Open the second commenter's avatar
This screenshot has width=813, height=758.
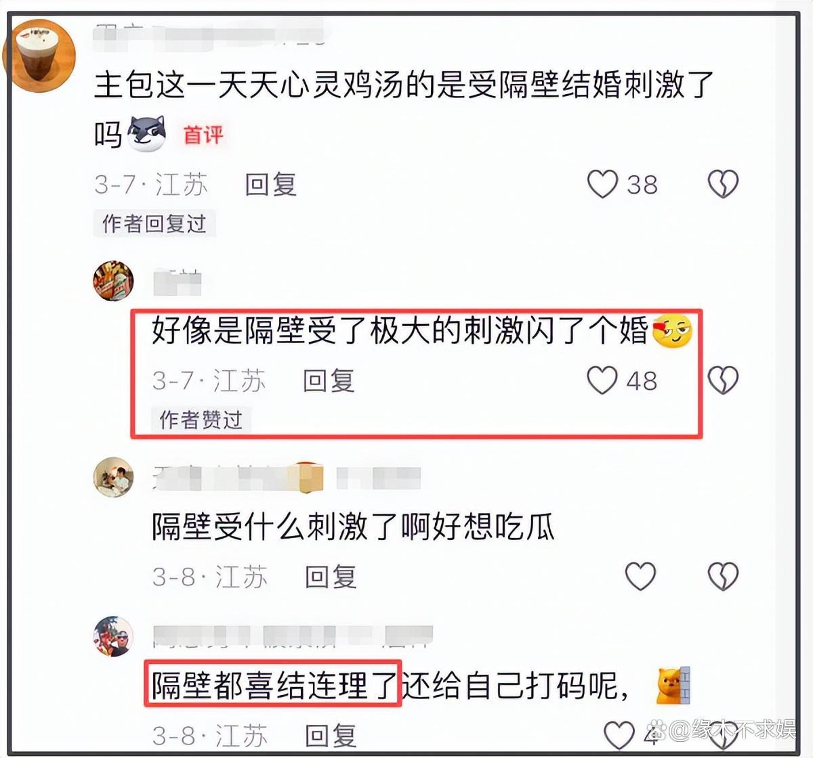click(x=113, y=280)
